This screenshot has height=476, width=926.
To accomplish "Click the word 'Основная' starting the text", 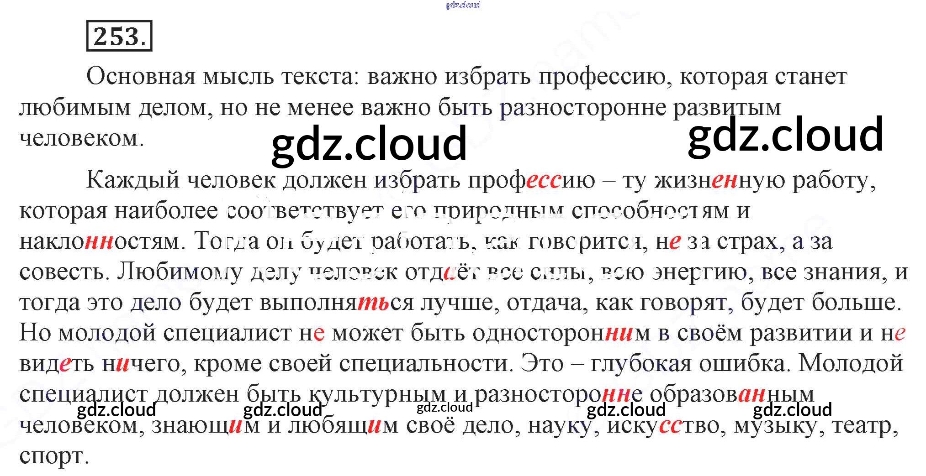I will pyautogui.click(x=141, y=76).
